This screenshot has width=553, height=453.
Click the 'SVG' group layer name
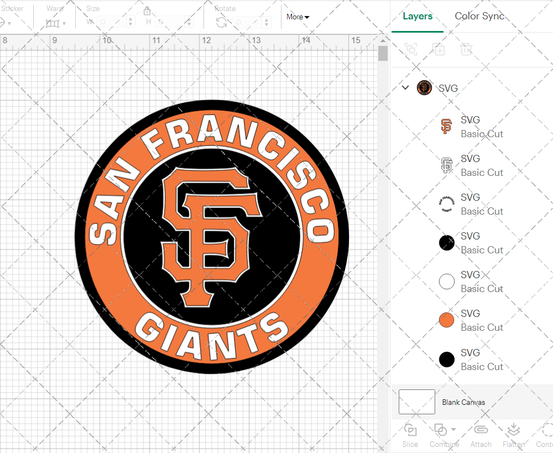[x=448, y=88]
